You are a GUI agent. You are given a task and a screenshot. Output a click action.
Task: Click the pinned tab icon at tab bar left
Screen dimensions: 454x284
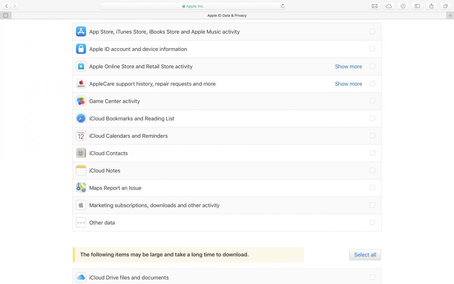pos(5,15)
